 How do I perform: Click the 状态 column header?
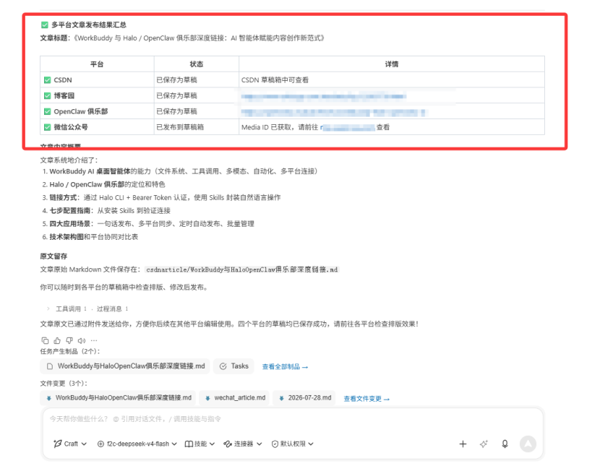197,64
